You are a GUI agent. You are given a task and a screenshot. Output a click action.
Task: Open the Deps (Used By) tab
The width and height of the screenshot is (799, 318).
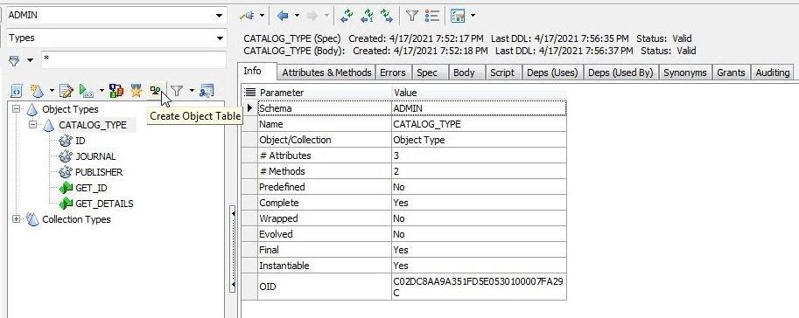[620, 73]
